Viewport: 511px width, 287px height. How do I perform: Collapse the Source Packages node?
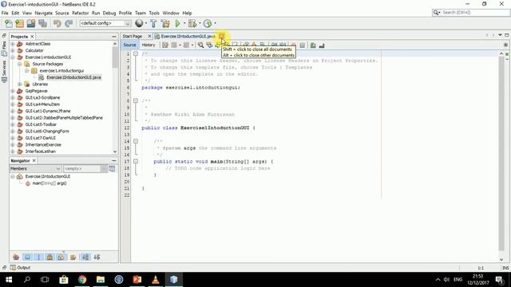click(20, 64)
